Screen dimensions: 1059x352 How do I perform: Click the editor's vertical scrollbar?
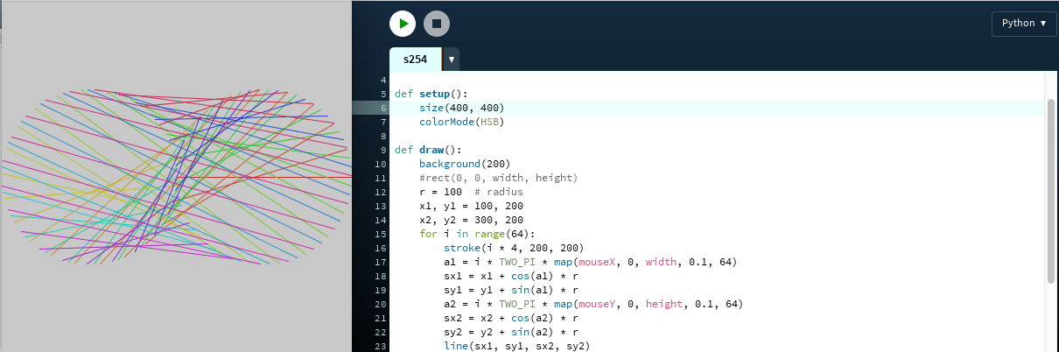tap(1051, 191)
